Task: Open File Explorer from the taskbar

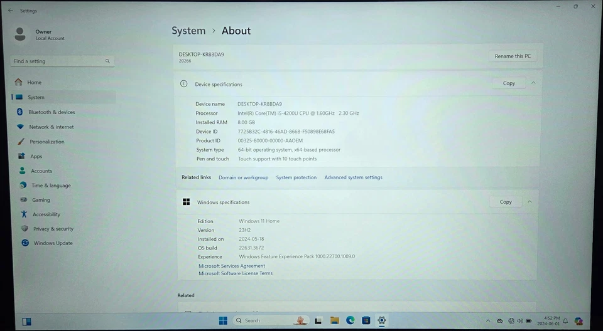Action: point(335,320)
